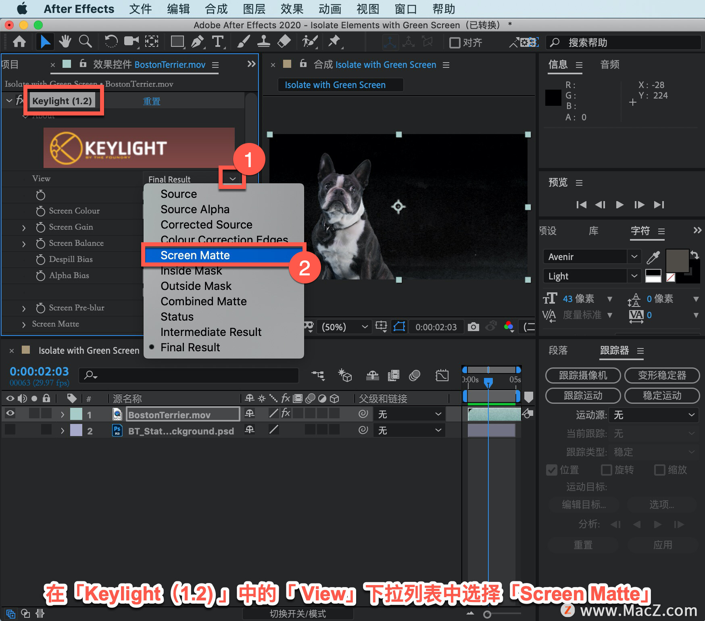The height and width of the screenshot is (621, 705).
Task: Toggle shy layers icon in timeline
Action: (372, 376)
